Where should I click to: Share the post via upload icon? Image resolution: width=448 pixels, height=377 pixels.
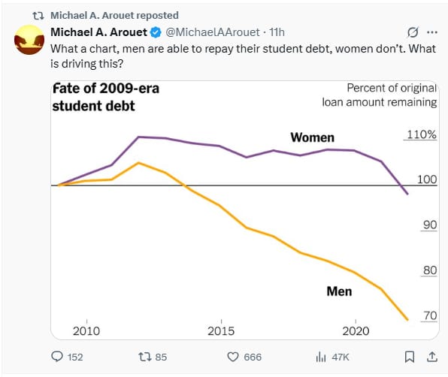point(432,357)
